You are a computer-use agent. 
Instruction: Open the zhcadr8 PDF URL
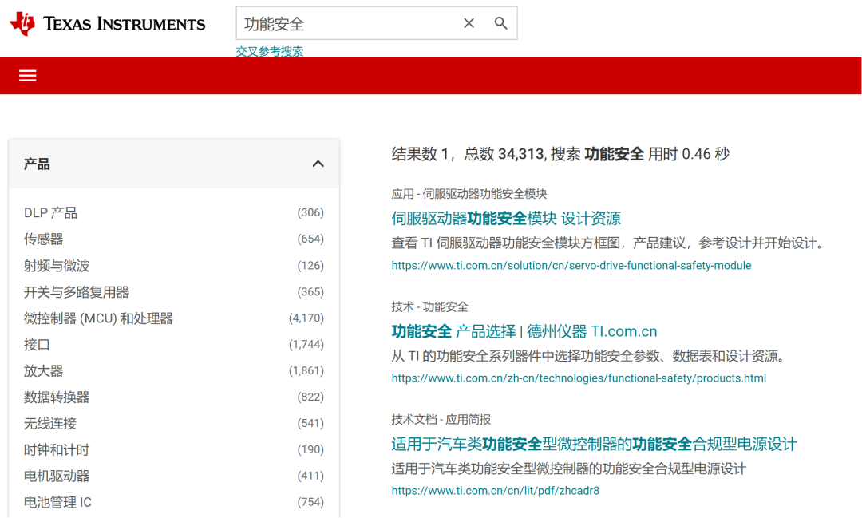pos(496,491)
